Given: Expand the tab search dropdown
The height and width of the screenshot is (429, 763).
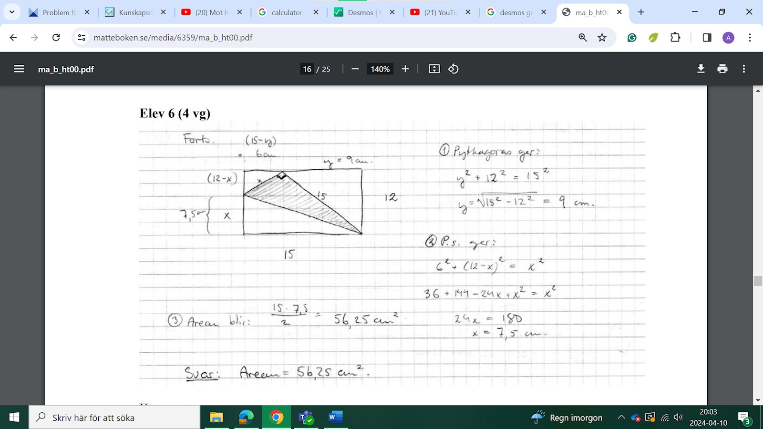Looking at the screenshot, I should click(12, 12).
